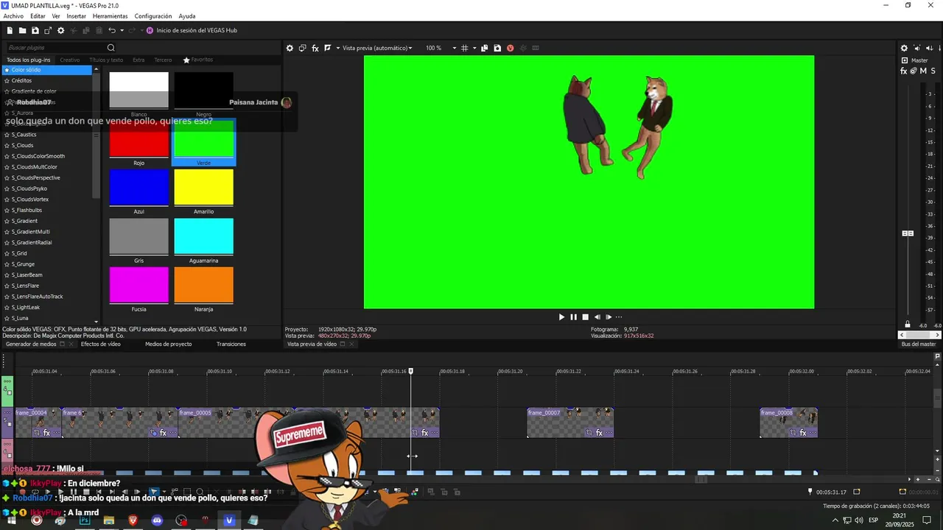943x530 pixels.
Task: Solo the Master bus
Action: (932, 71)
